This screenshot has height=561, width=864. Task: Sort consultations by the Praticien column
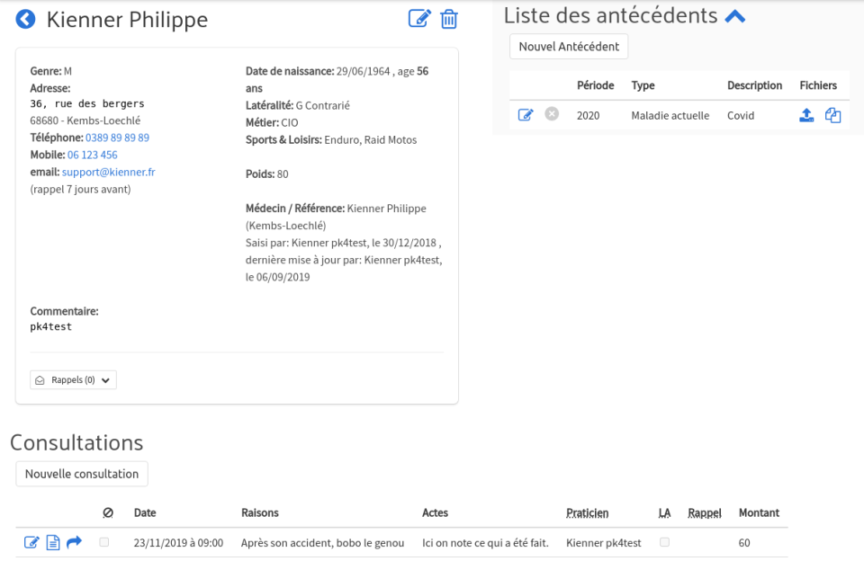[x=586, y=512]
